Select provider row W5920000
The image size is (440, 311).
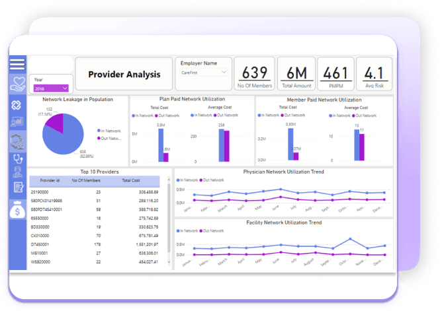coord(95,261)
